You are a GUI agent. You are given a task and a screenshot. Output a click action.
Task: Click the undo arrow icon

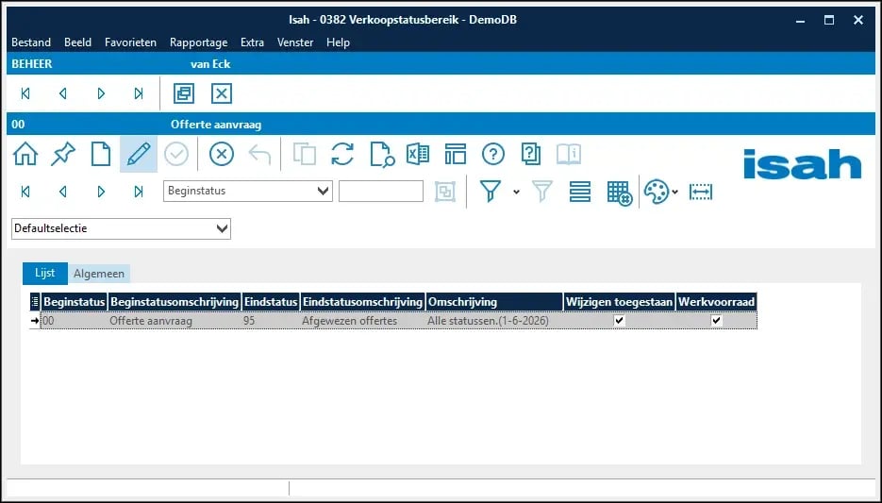coord(259,154)
